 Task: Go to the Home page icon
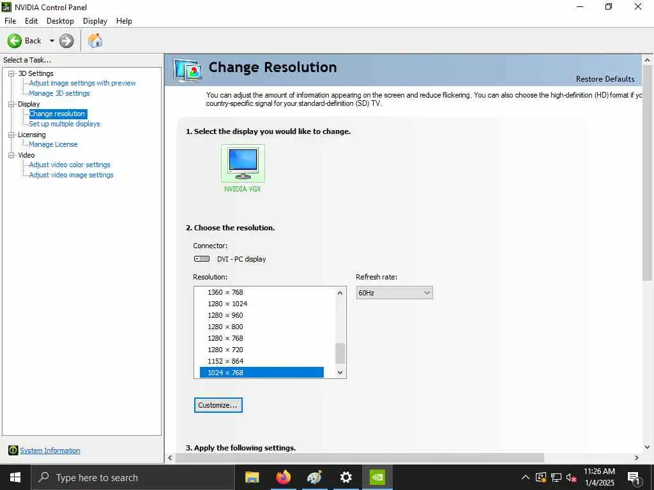pos(95,41)
